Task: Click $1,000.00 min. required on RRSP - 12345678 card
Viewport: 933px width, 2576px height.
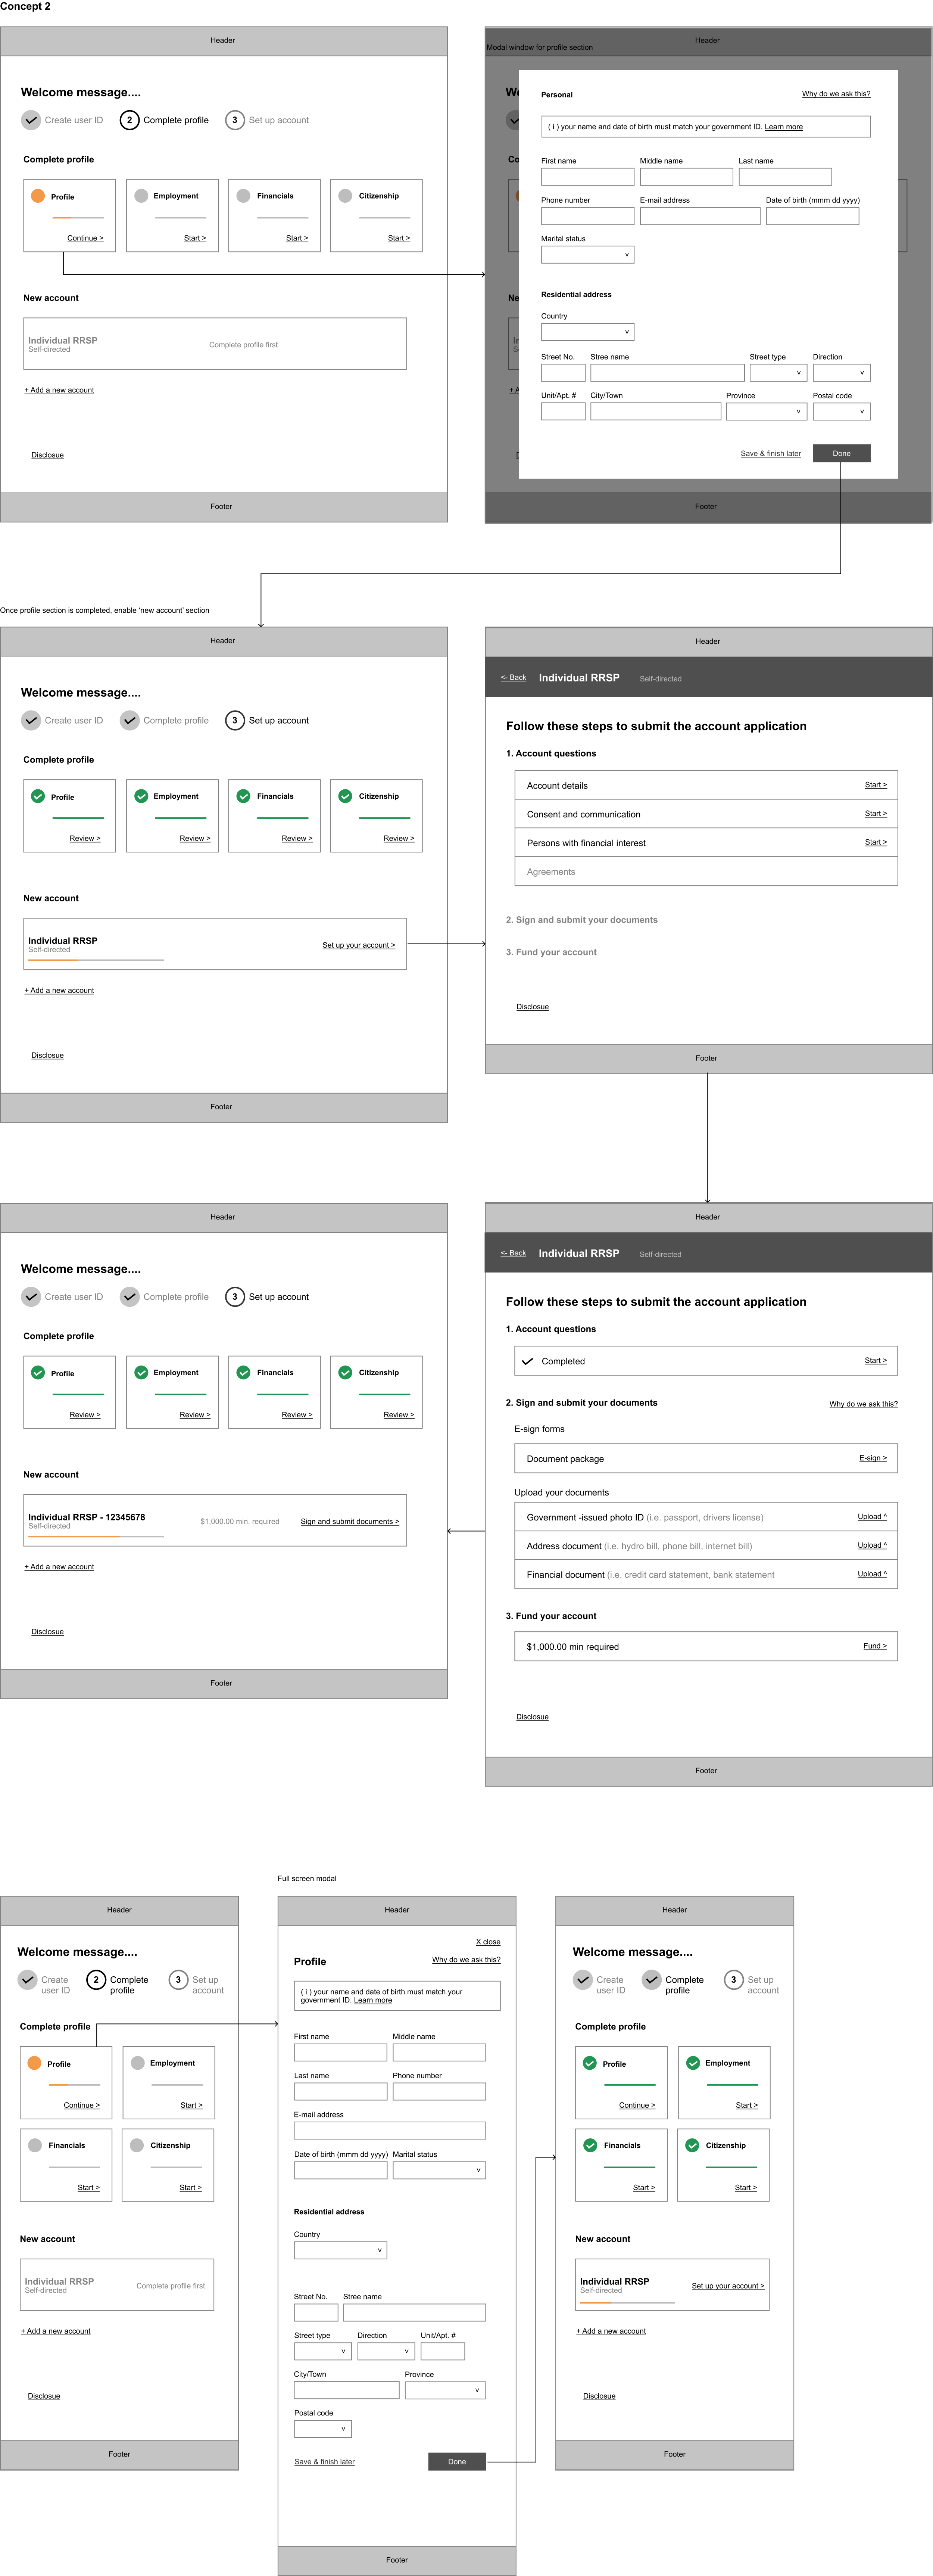Action: click(240, 1522)
